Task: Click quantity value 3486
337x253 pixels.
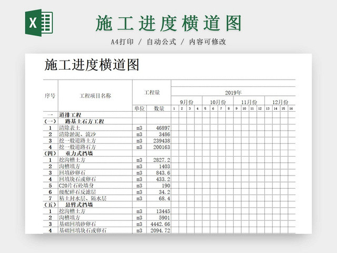Action: 164,134
